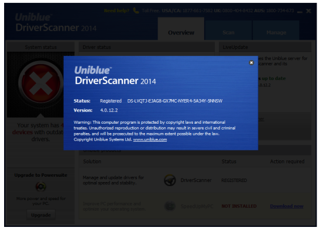
Task: Click the red X system status icon
Action: pos(41,83)
